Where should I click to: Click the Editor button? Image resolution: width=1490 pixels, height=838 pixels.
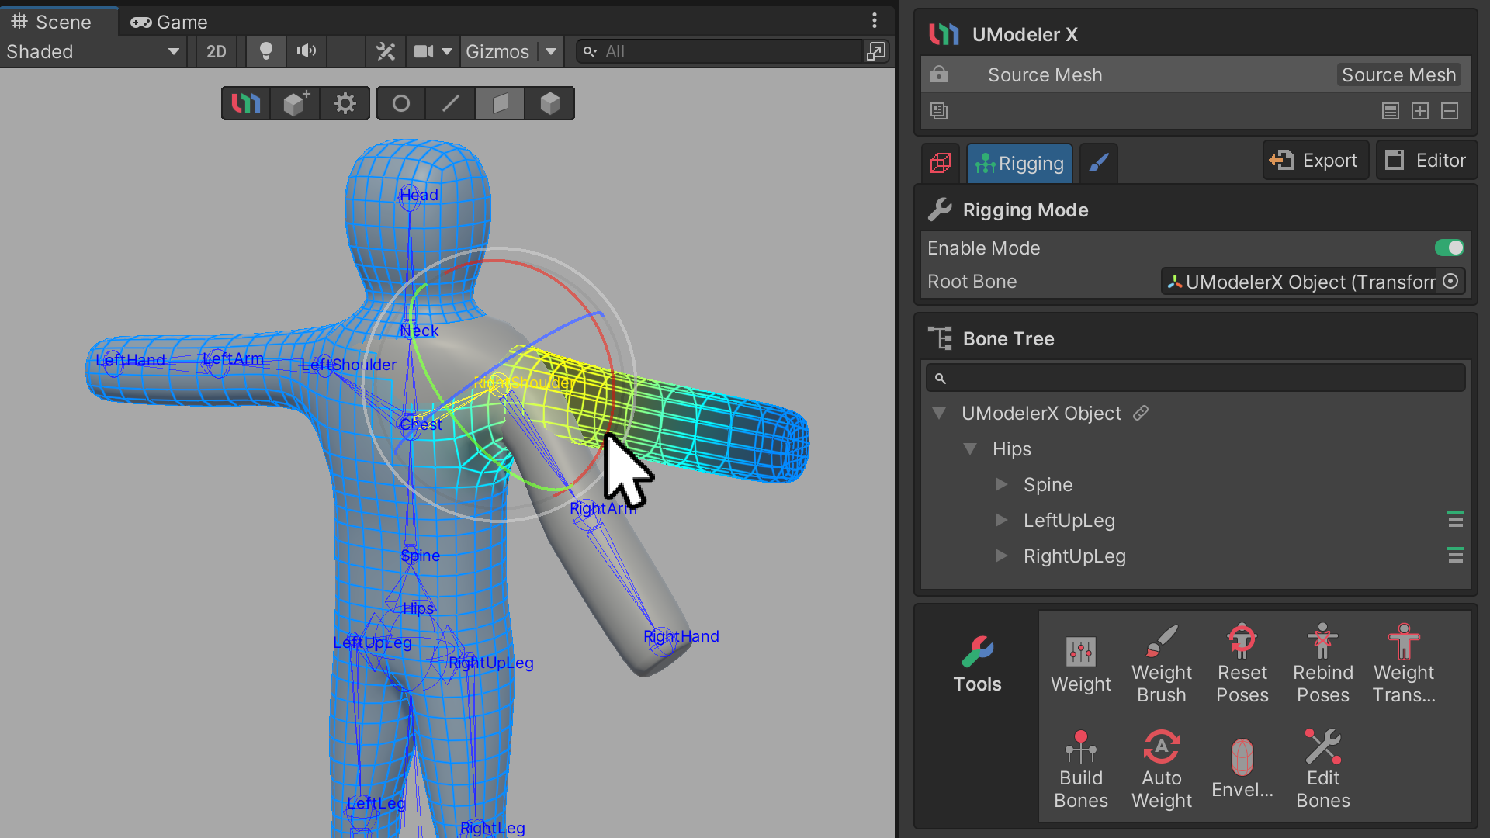1426,161
